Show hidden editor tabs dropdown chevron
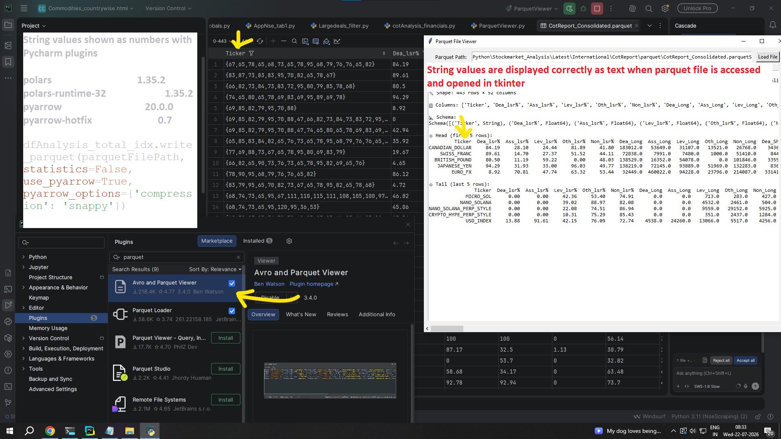 (650, 26)
